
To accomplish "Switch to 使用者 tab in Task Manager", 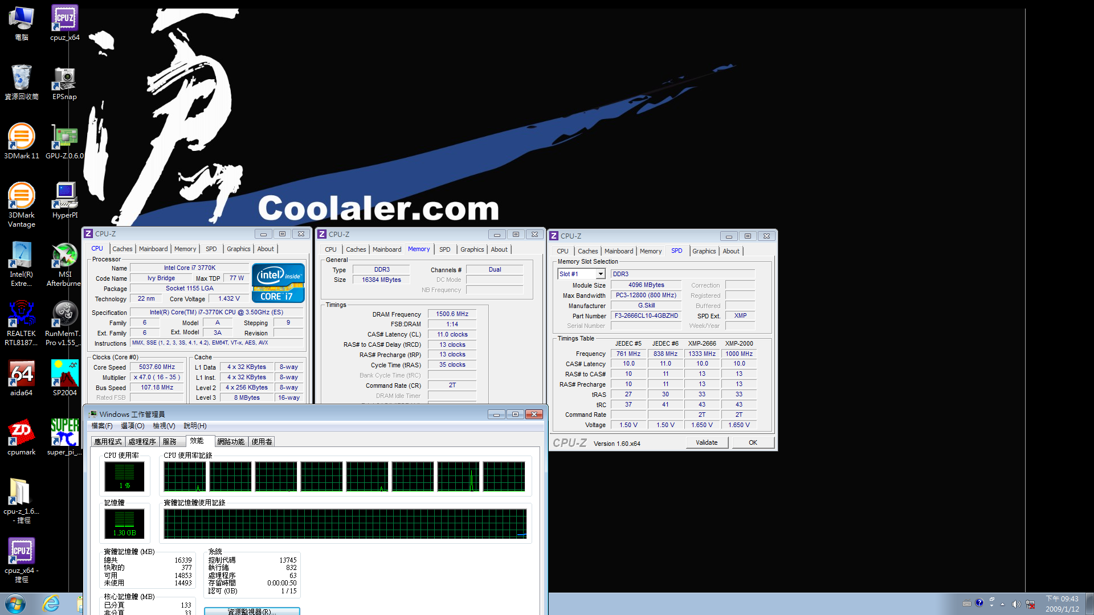I will point(262,441).
